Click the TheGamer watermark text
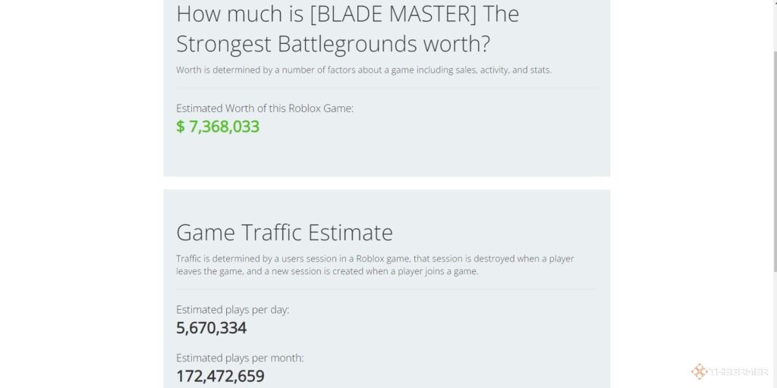Viewport: 777px width, 388px height. click(x=738, y=372)
